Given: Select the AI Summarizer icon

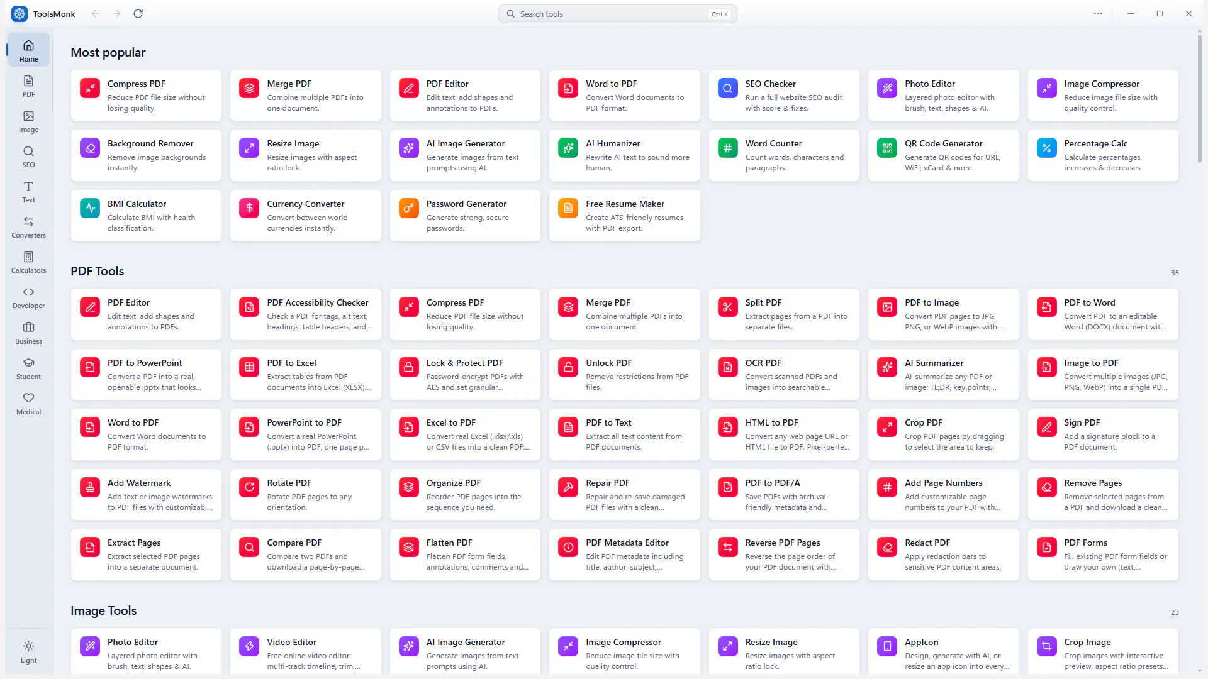Looking at the screenshot, I should click(887, 368).
